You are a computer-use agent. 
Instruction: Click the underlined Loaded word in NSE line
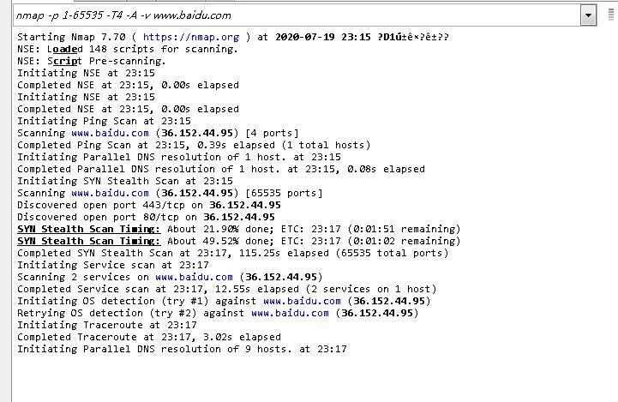point(65,49)
